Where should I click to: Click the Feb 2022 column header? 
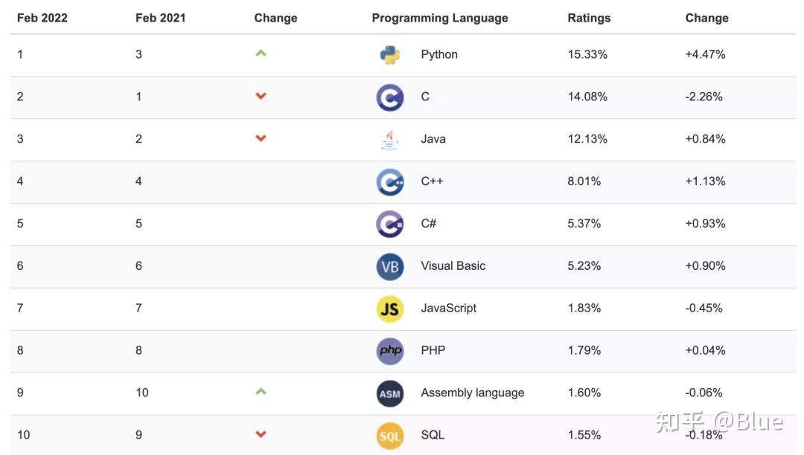[42, 18]
